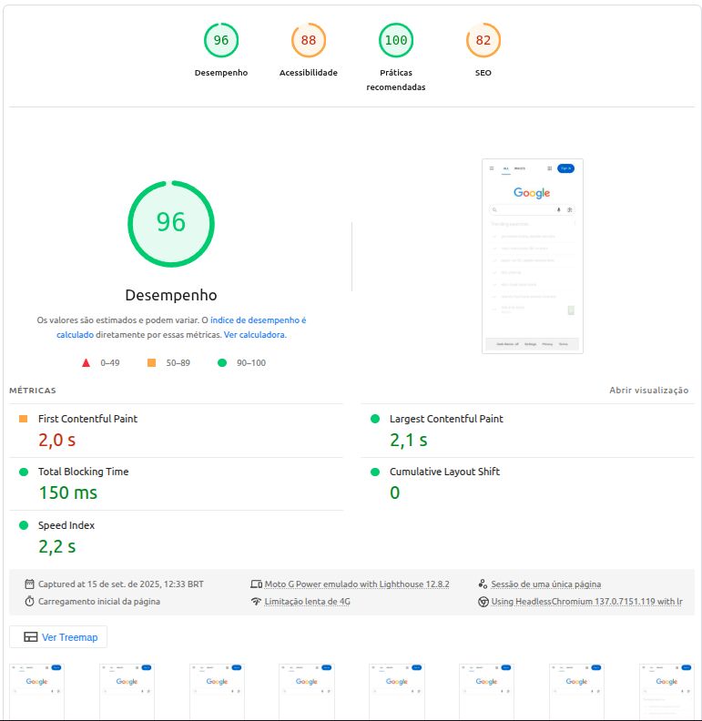Click the red triangle 0–49 legend icon
This screenshot has width=702, height=721.
click(86, 363)
